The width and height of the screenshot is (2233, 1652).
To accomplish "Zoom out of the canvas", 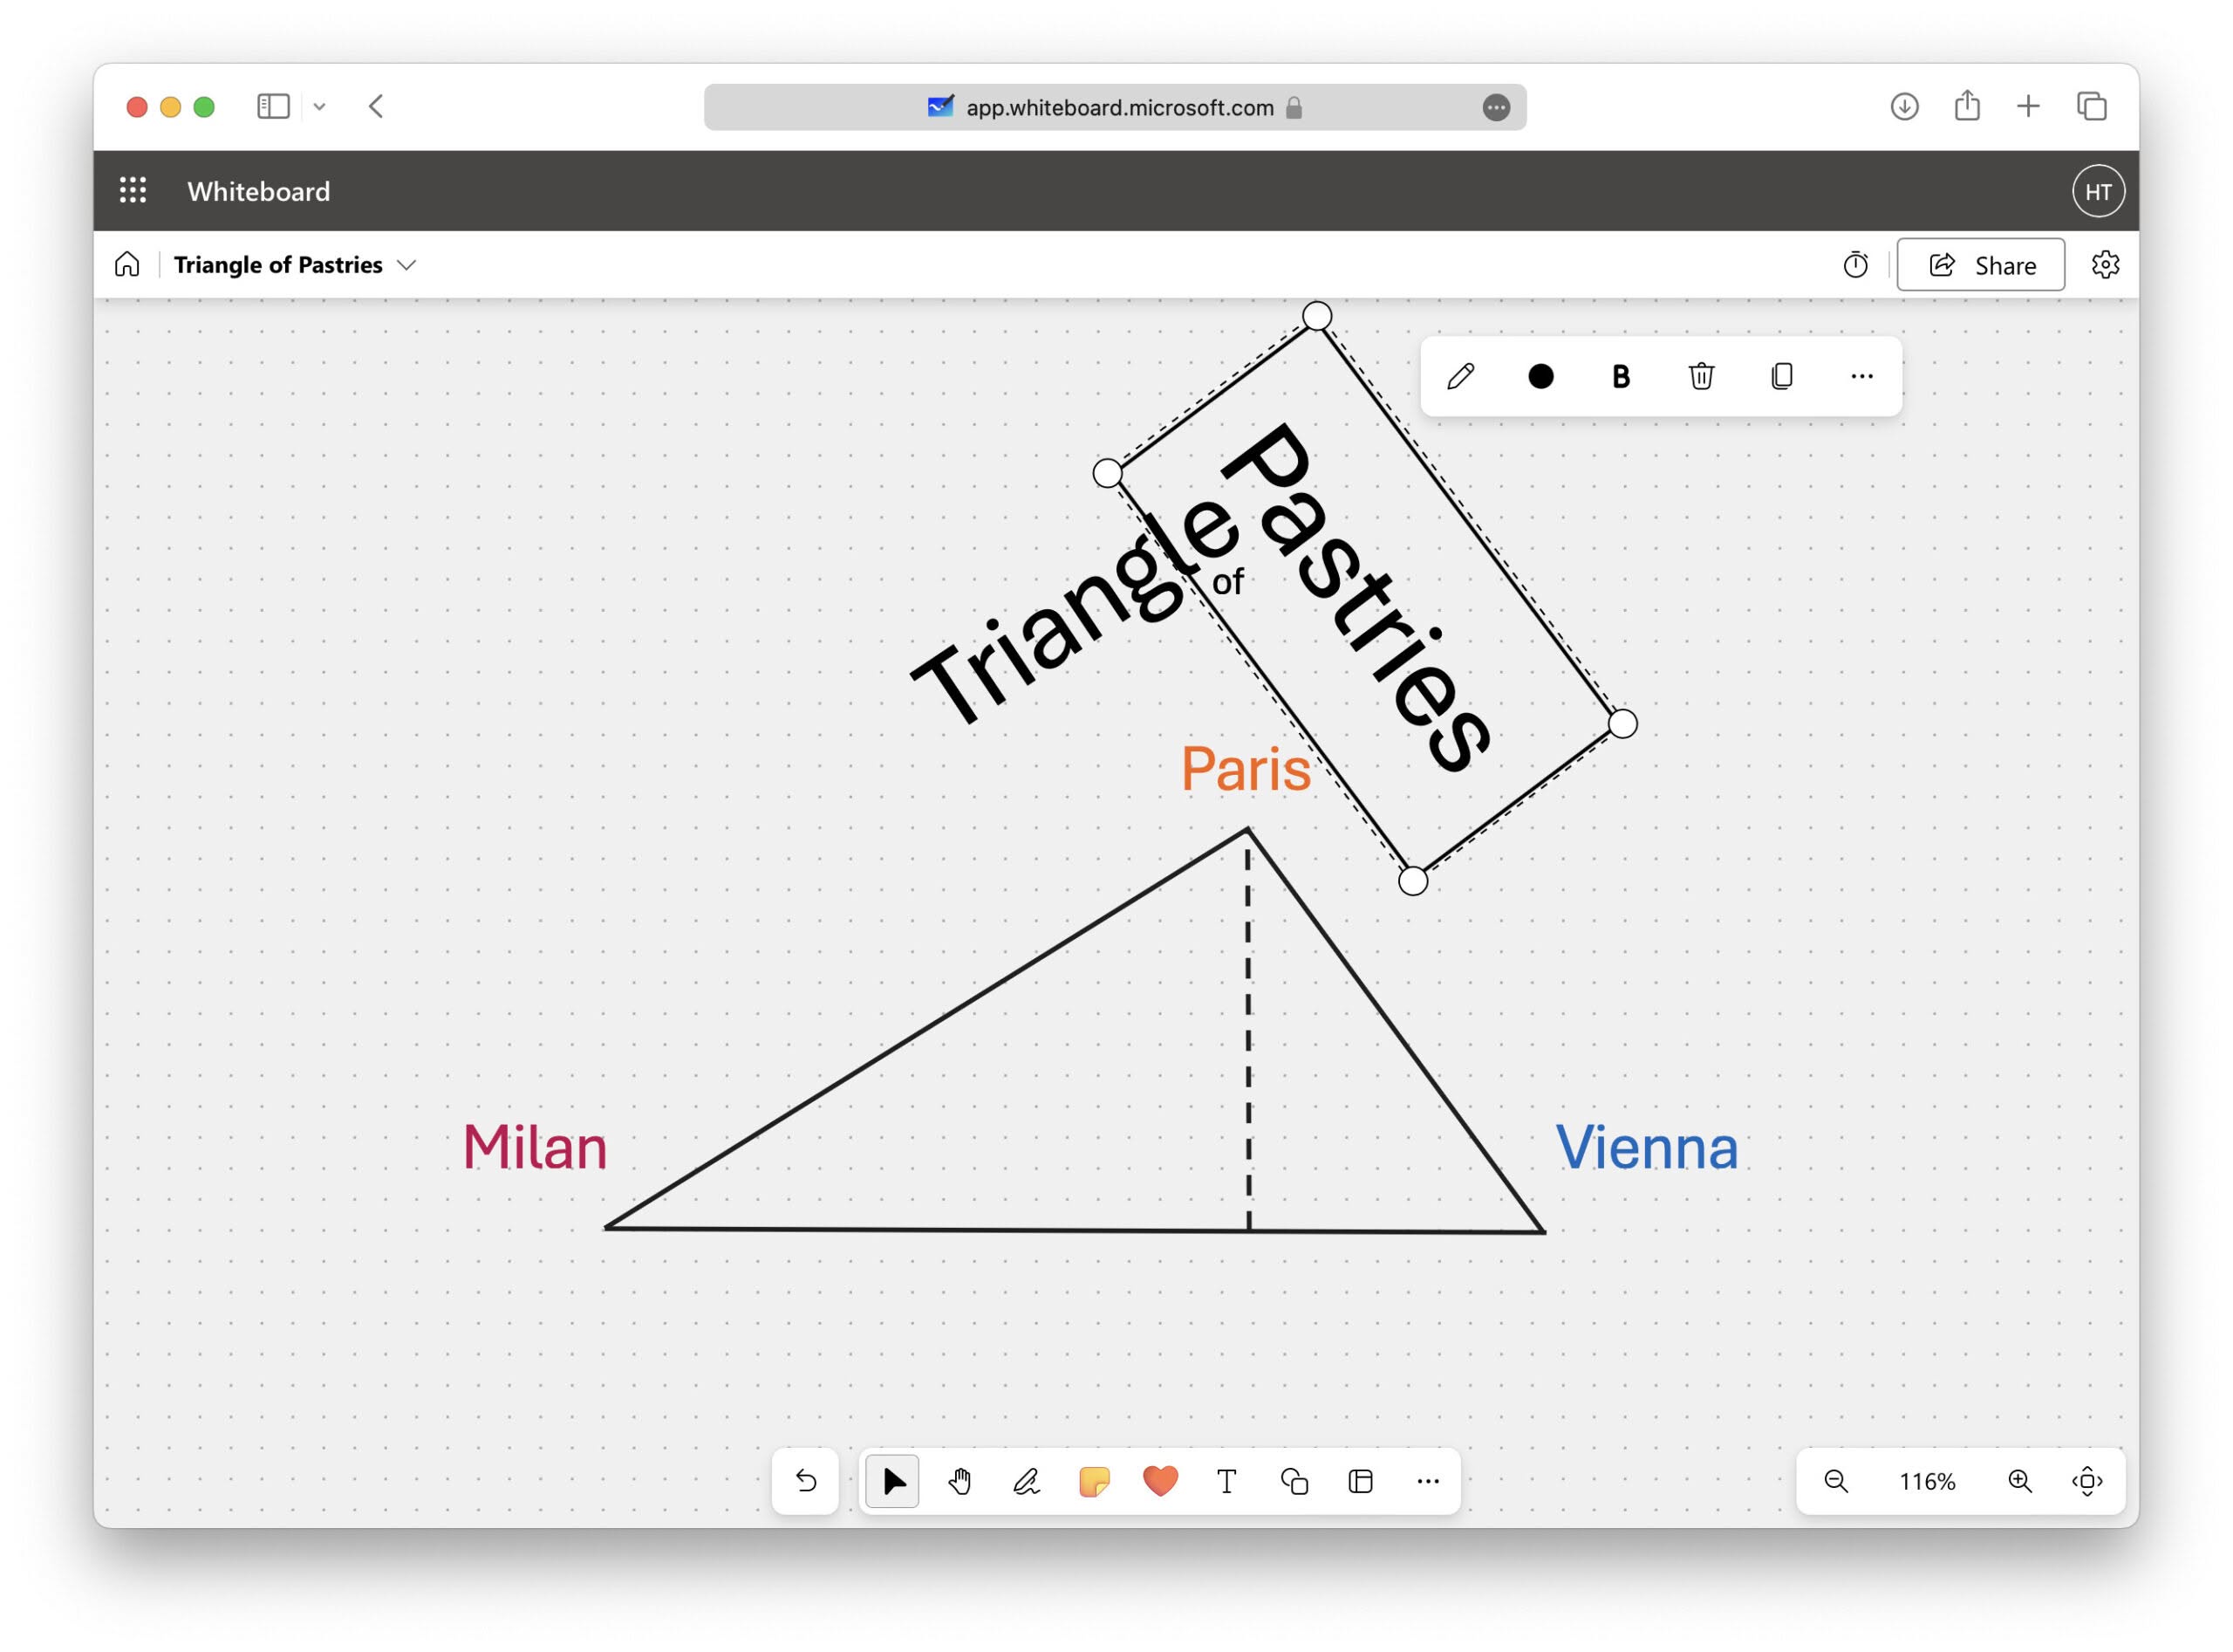I will (1835, 1480).
